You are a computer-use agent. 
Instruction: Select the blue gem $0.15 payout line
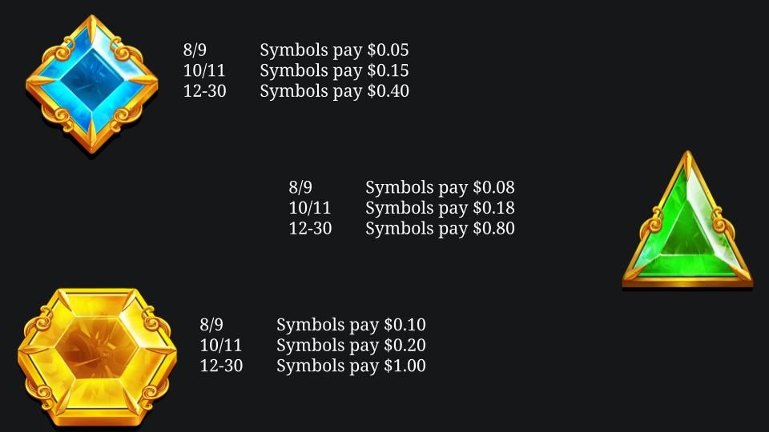click(x=296, y=70)
